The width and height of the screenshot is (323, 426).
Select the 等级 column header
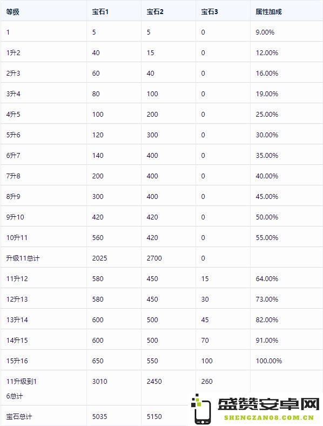[13, 12]
